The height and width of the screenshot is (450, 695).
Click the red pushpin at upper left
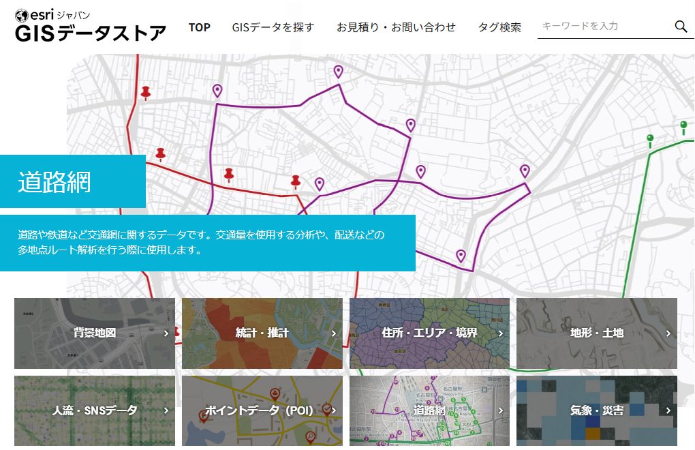pyautogui.click(x=145, y=92)
